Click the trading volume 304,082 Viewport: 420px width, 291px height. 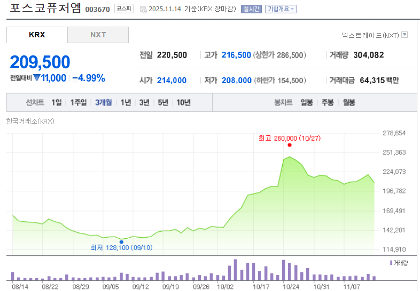click(369, 55)
